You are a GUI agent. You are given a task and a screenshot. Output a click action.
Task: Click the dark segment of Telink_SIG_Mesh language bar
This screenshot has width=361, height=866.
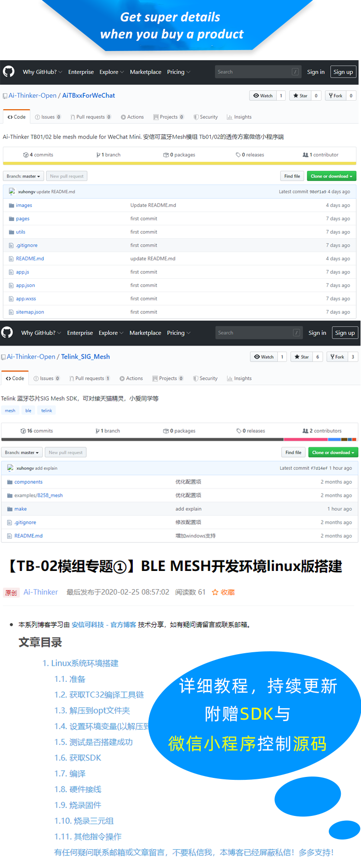pos(142,439)
